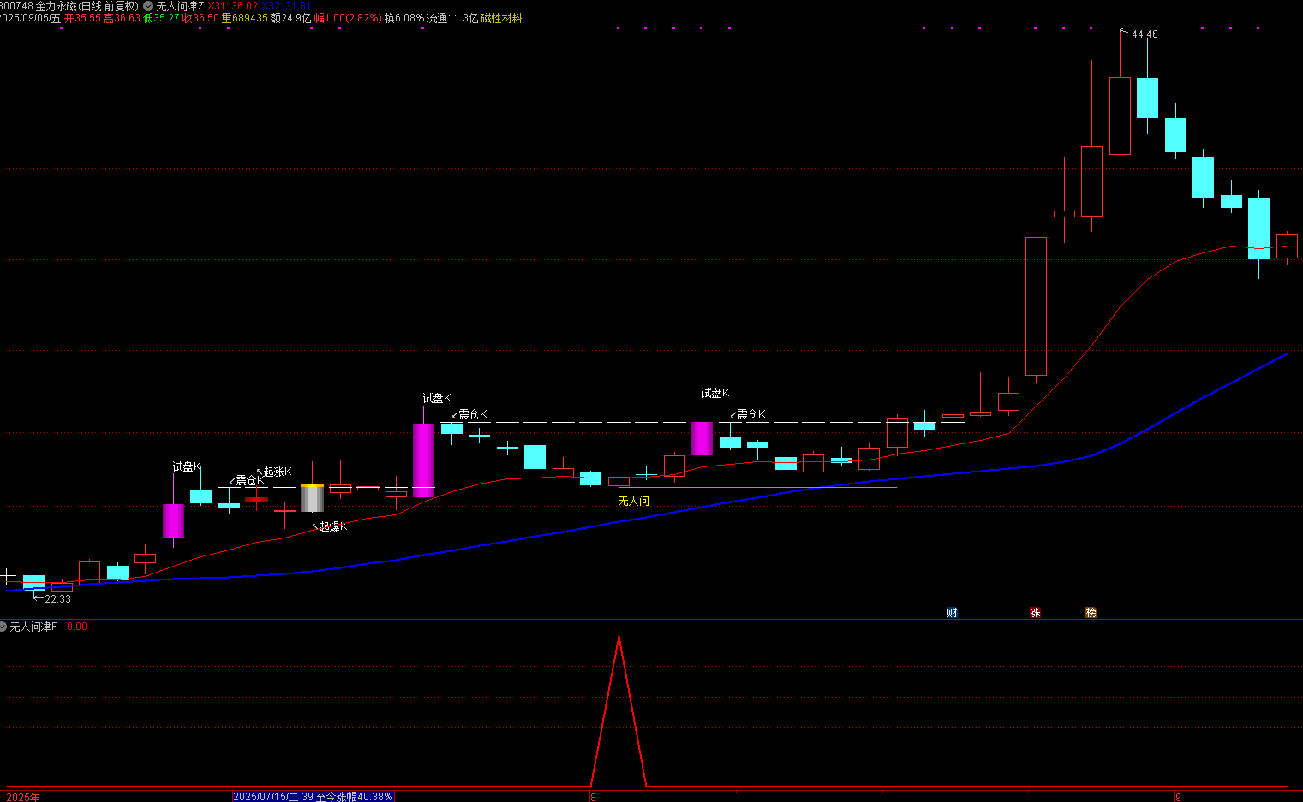Click the 金力永磁 stock name
The height and width of the screenshot is (802, 1303).
point(56,6)
